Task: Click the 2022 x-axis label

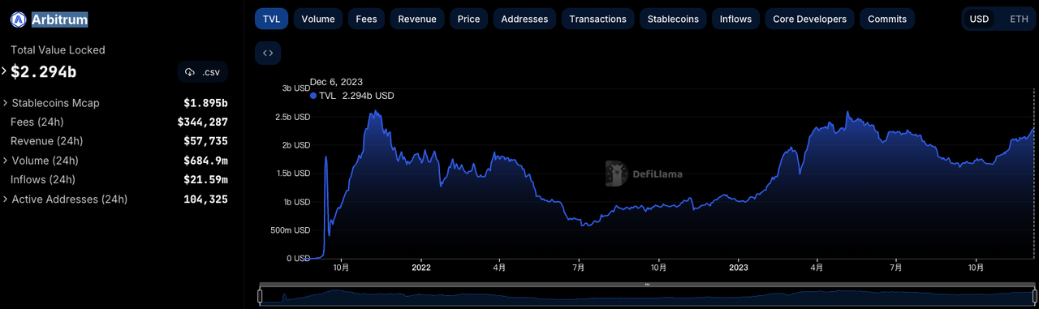Action: [421, 267]
